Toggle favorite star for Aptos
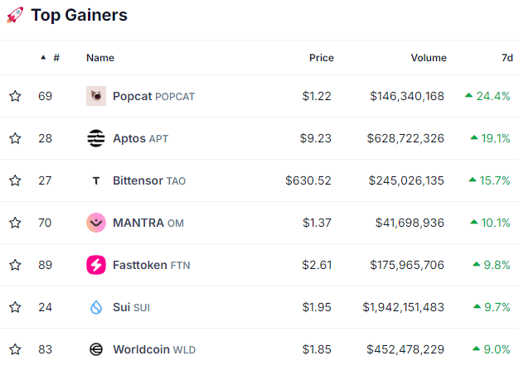Screen dimensions: 519x370 [x=15, y=138]
